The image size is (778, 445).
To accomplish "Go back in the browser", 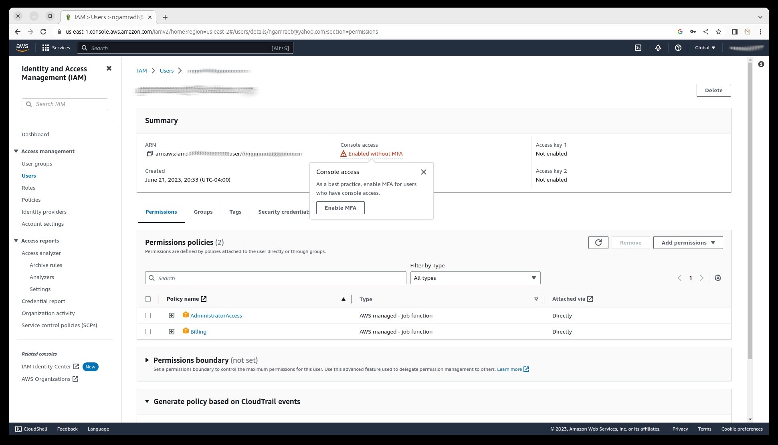I will point(17,32).
